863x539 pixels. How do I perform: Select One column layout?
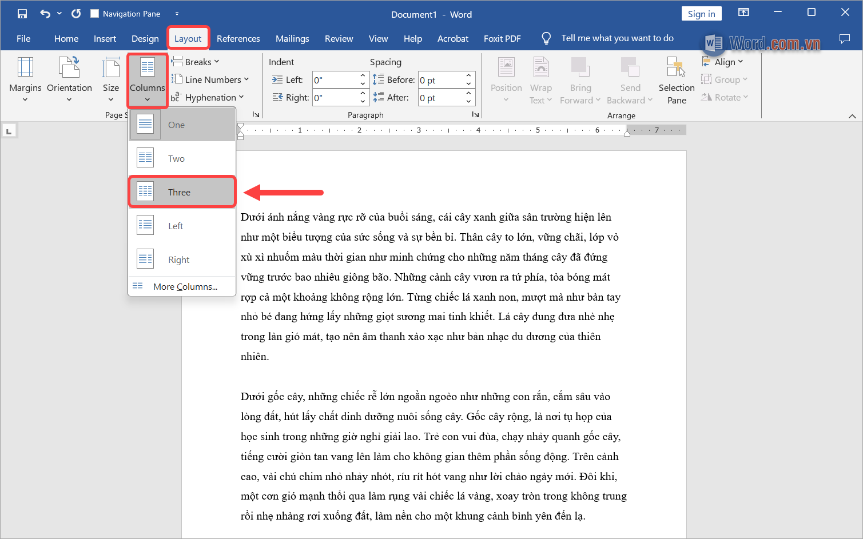click(182, 125)
